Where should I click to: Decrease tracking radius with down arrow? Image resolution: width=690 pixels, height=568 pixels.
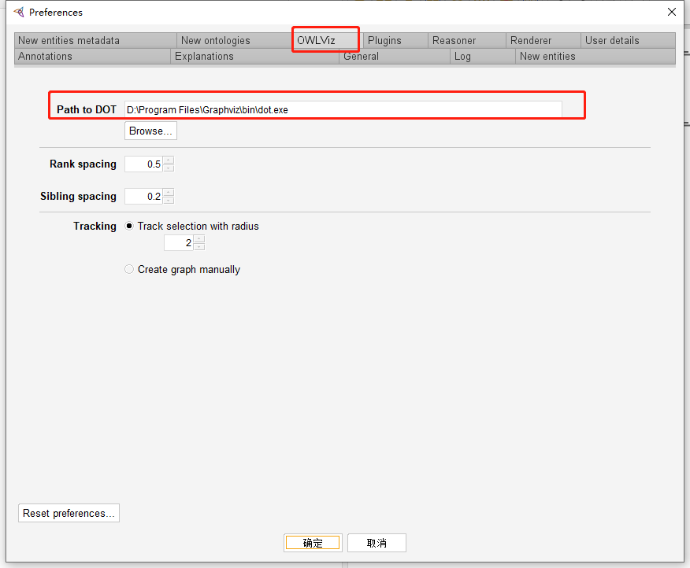[199, 247]
